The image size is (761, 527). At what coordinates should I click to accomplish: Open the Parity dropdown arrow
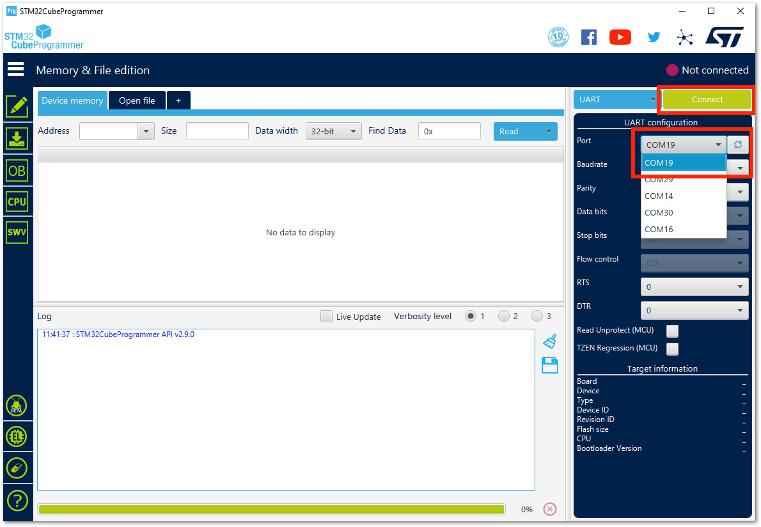click(x=740, y=192)
